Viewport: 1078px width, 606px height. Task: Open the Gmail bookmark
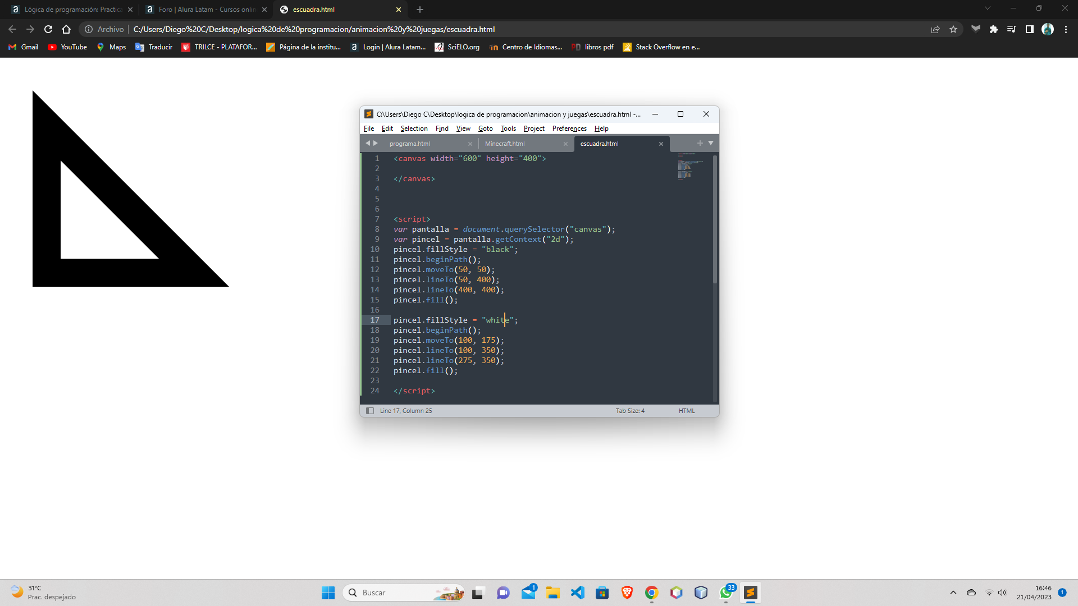point(24,47)
